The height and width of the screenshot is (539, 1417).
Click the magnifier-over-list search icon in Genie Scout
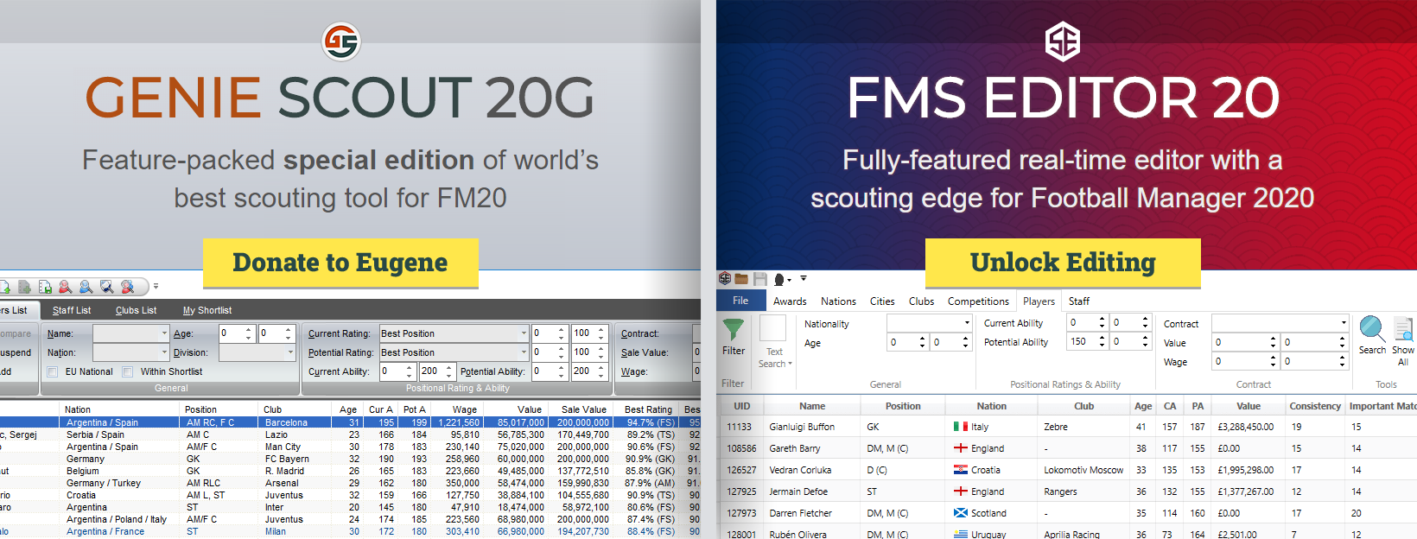(x=106, y=286)
